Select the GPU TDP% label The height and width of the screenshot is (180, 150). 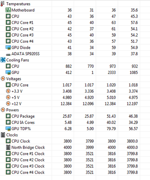(x=21, y=129)
